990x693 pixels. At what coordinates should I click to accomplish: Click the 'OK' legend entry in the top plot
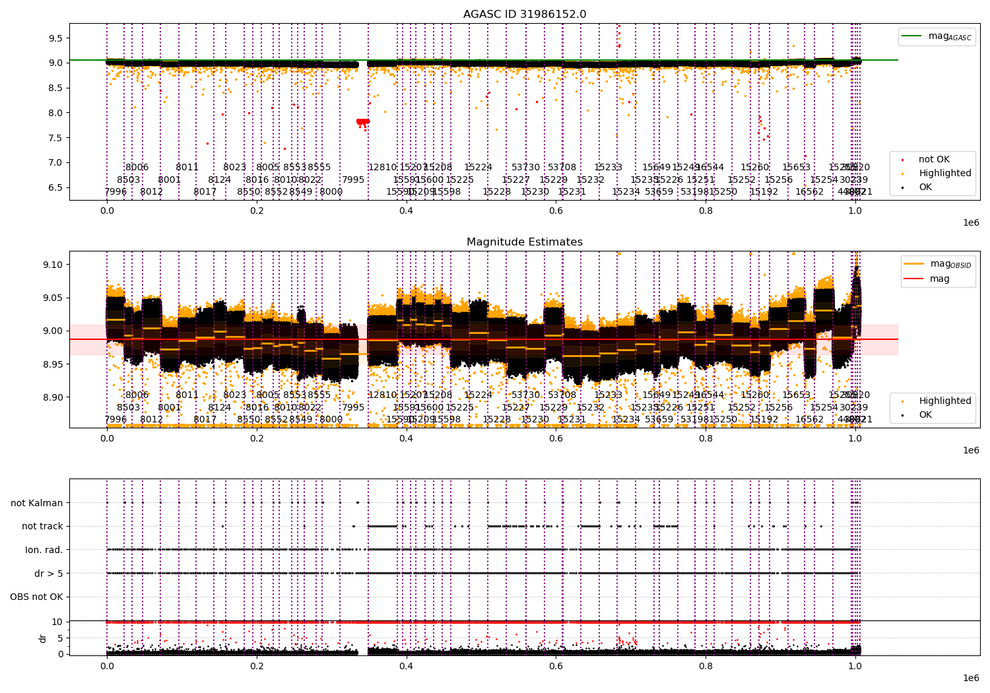pos(915,187)
